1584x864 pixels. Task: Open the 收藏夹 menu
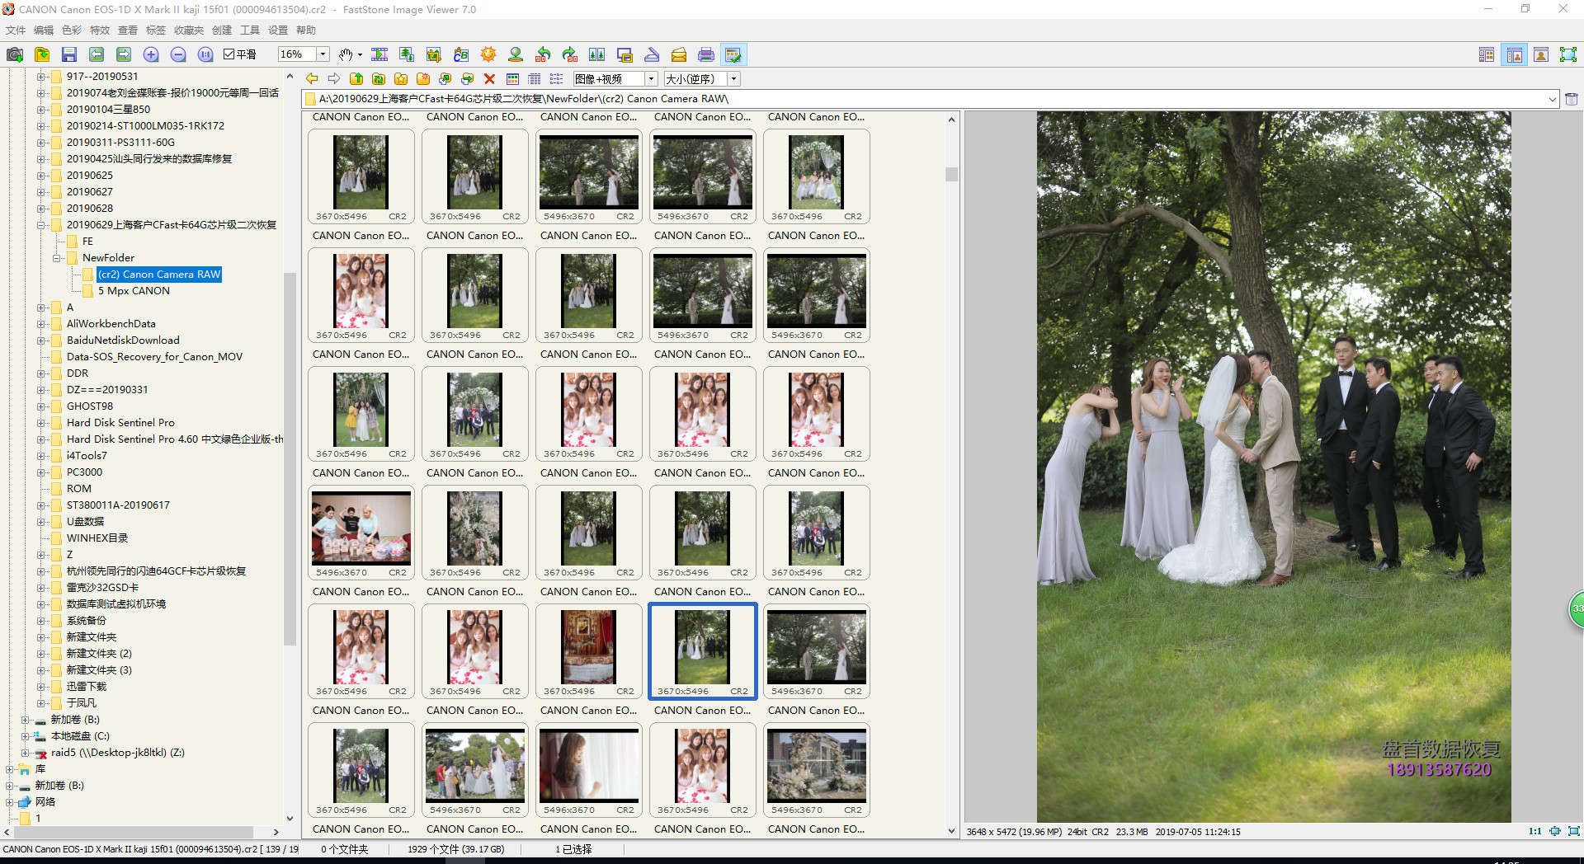tap(189, 31)
